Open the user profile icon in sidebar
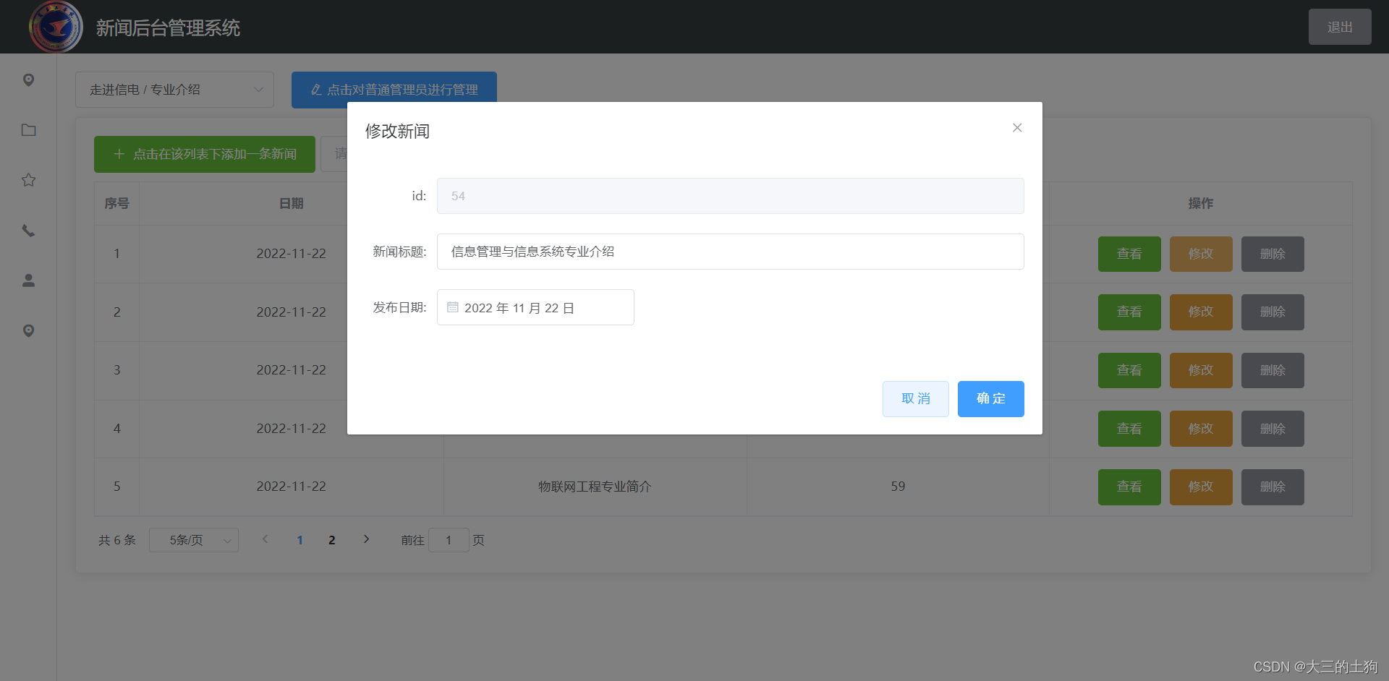This screenshot has width=1389, height=681. pyautogui.click(x=28, y=280)
